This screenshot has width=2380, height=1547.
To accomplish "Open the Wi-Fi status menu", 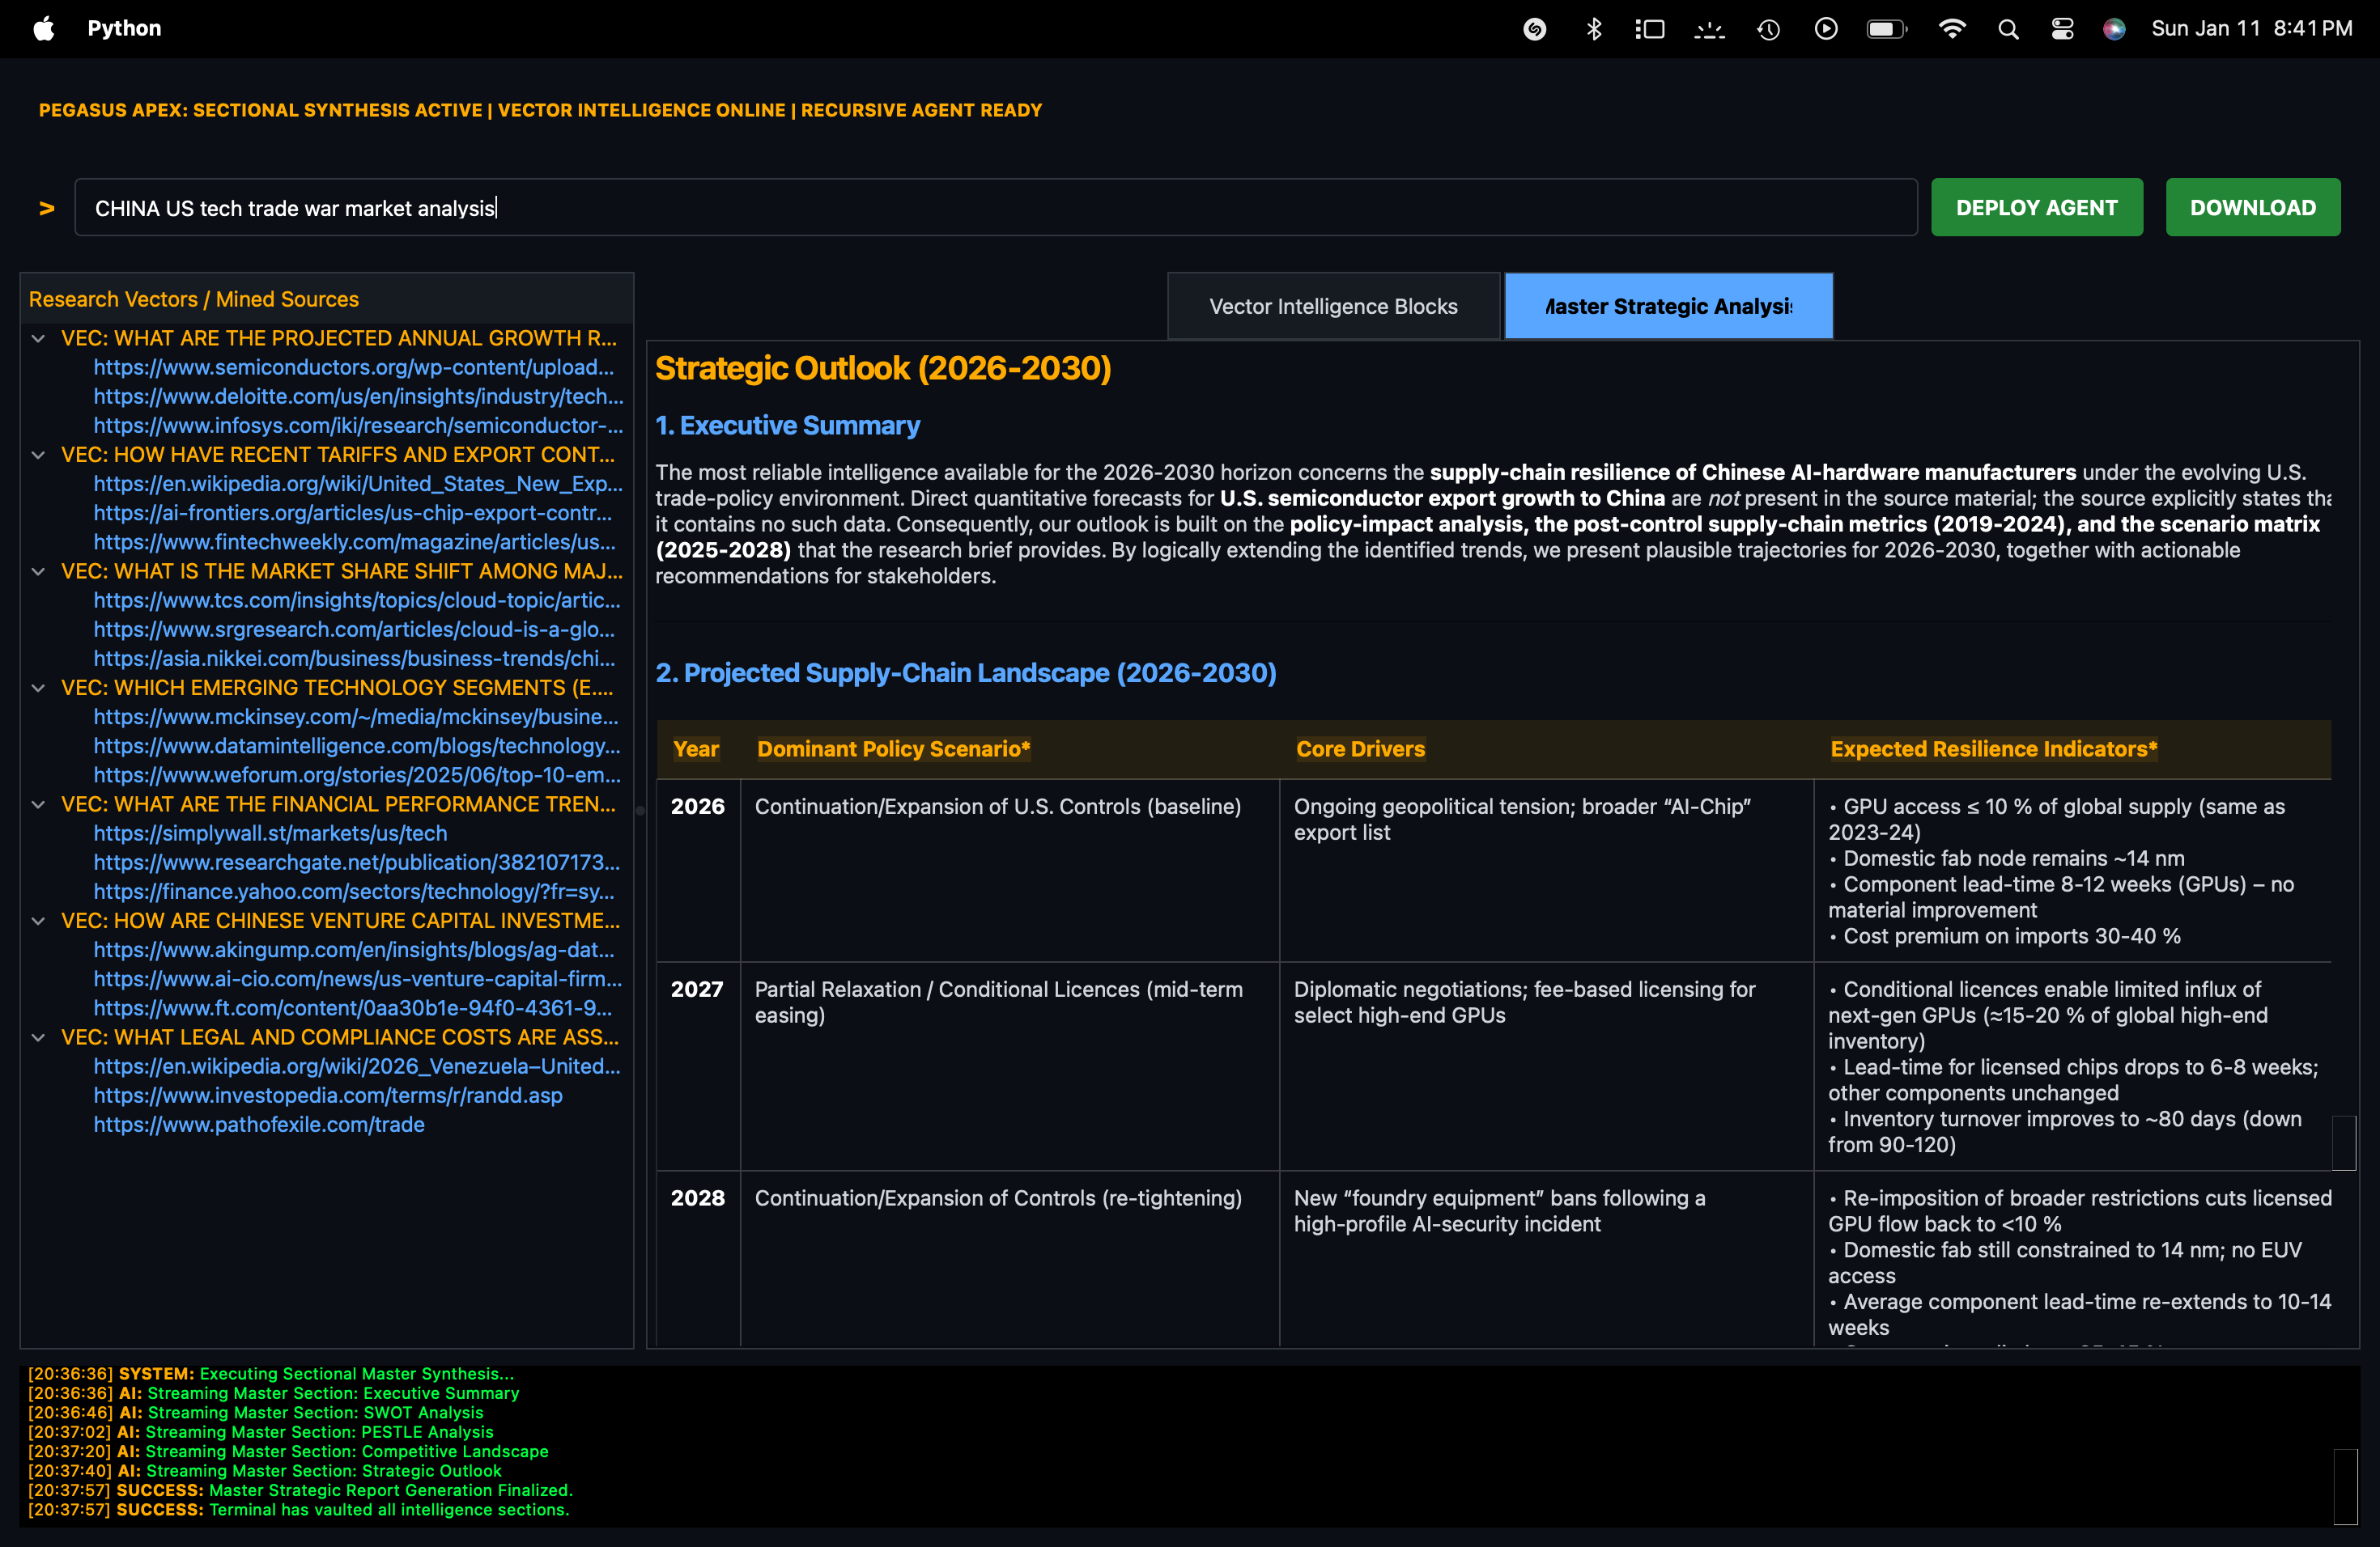I will [x=1951, y=29].
